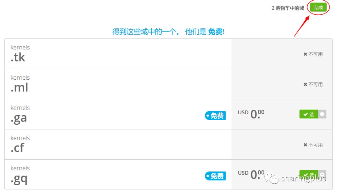Click the 不可用 X icon for .ml
The image size is (337, 194).
(305, 84)
